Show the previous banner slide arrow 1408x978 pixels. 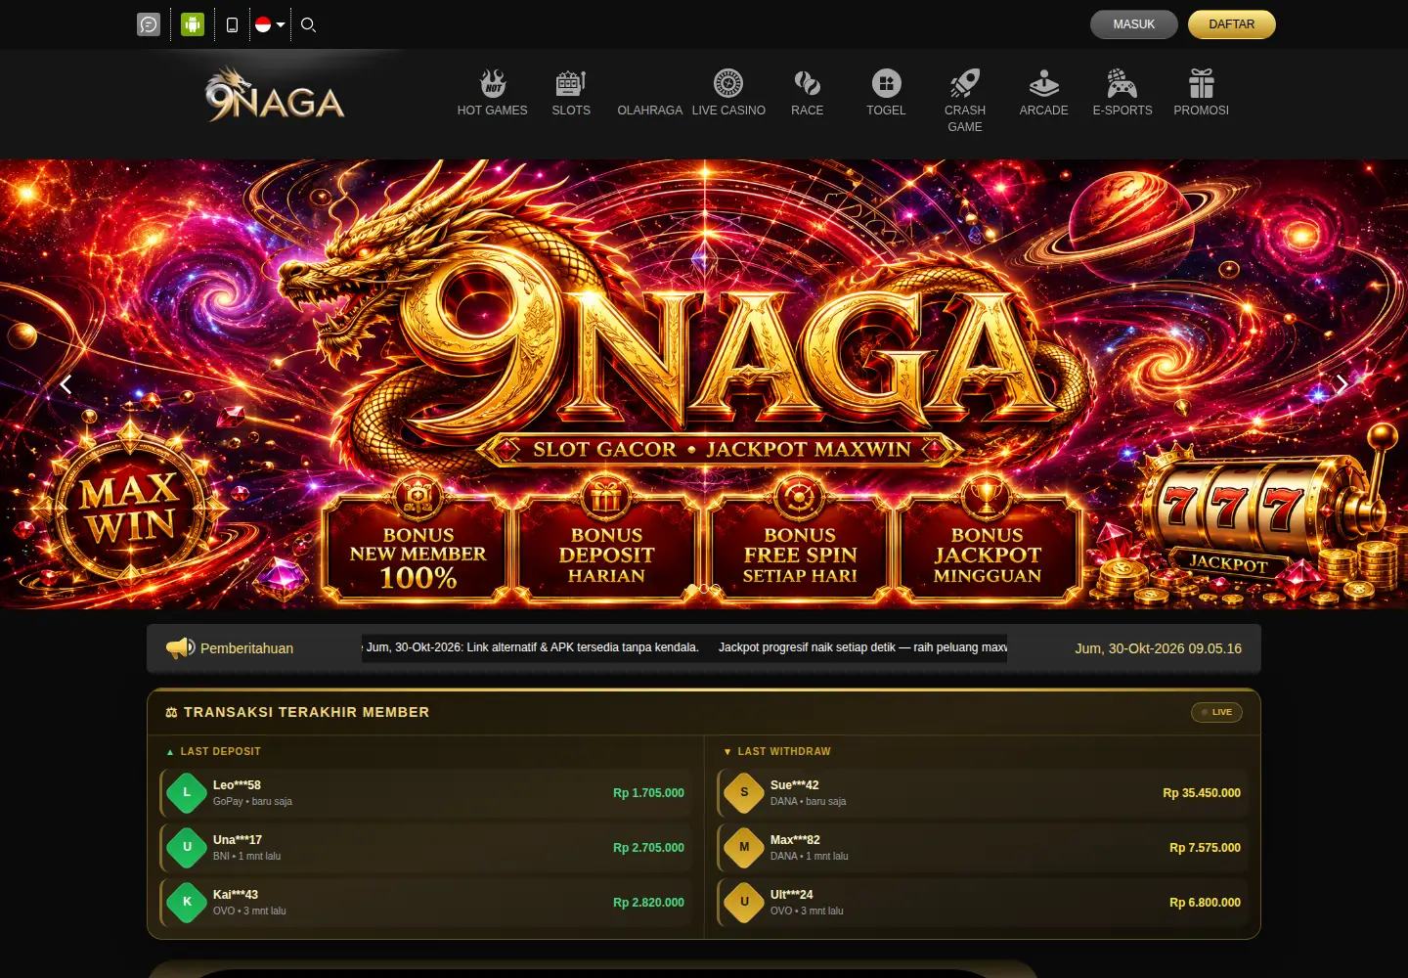click(66, 384)
